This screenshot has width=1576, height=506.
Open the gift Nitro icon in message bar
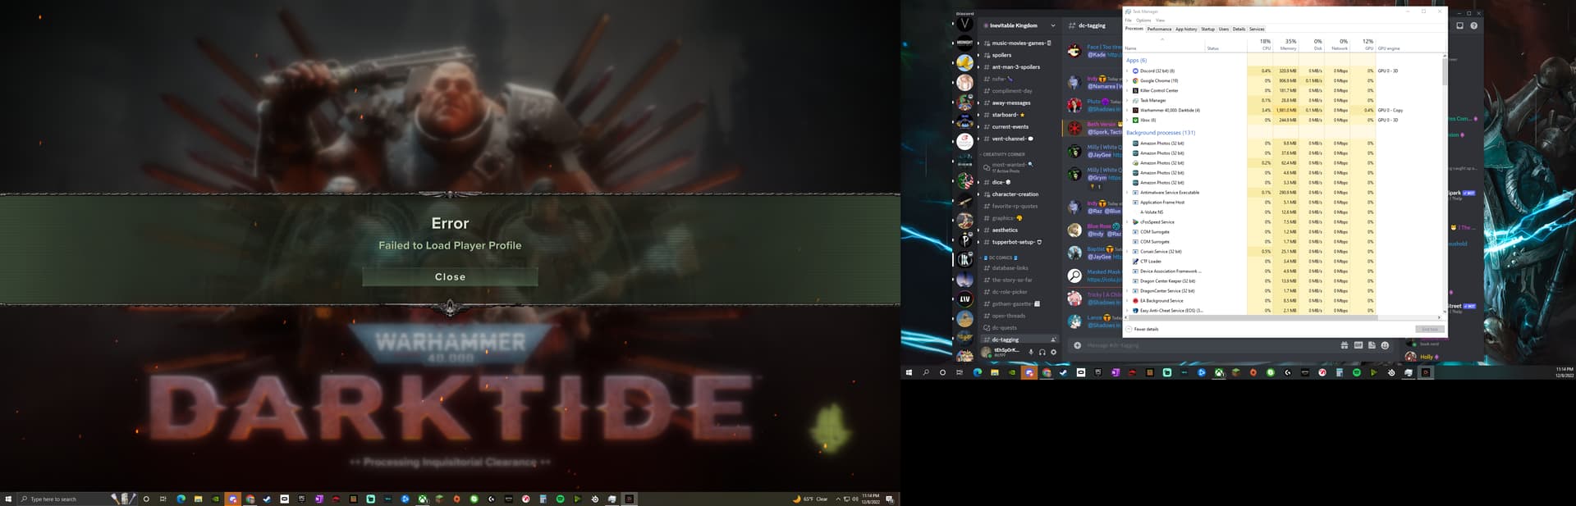1345,345
